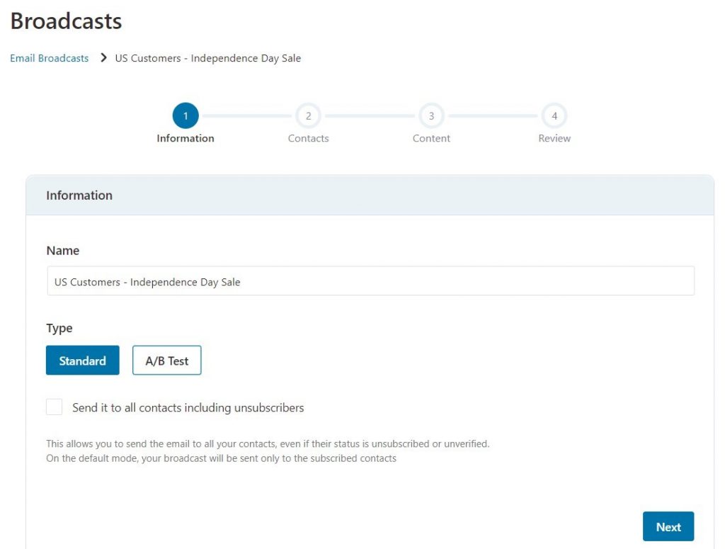Click the 'US Customers - Independence Day Sale' breadcrumb text

point(208,58)
